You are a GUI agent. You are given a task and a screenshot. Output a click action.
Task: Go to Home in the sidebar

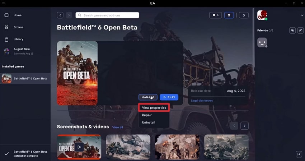(x=18, y=15)
